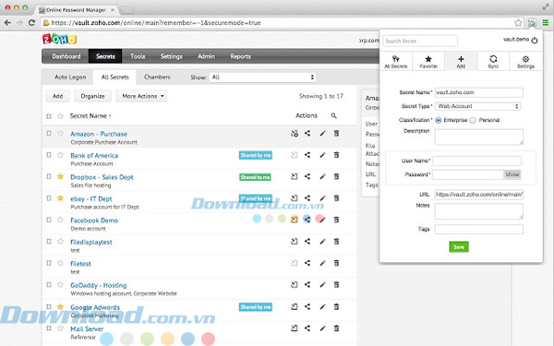
Task: Select the Personal classification radio
Action: (473, 120)
